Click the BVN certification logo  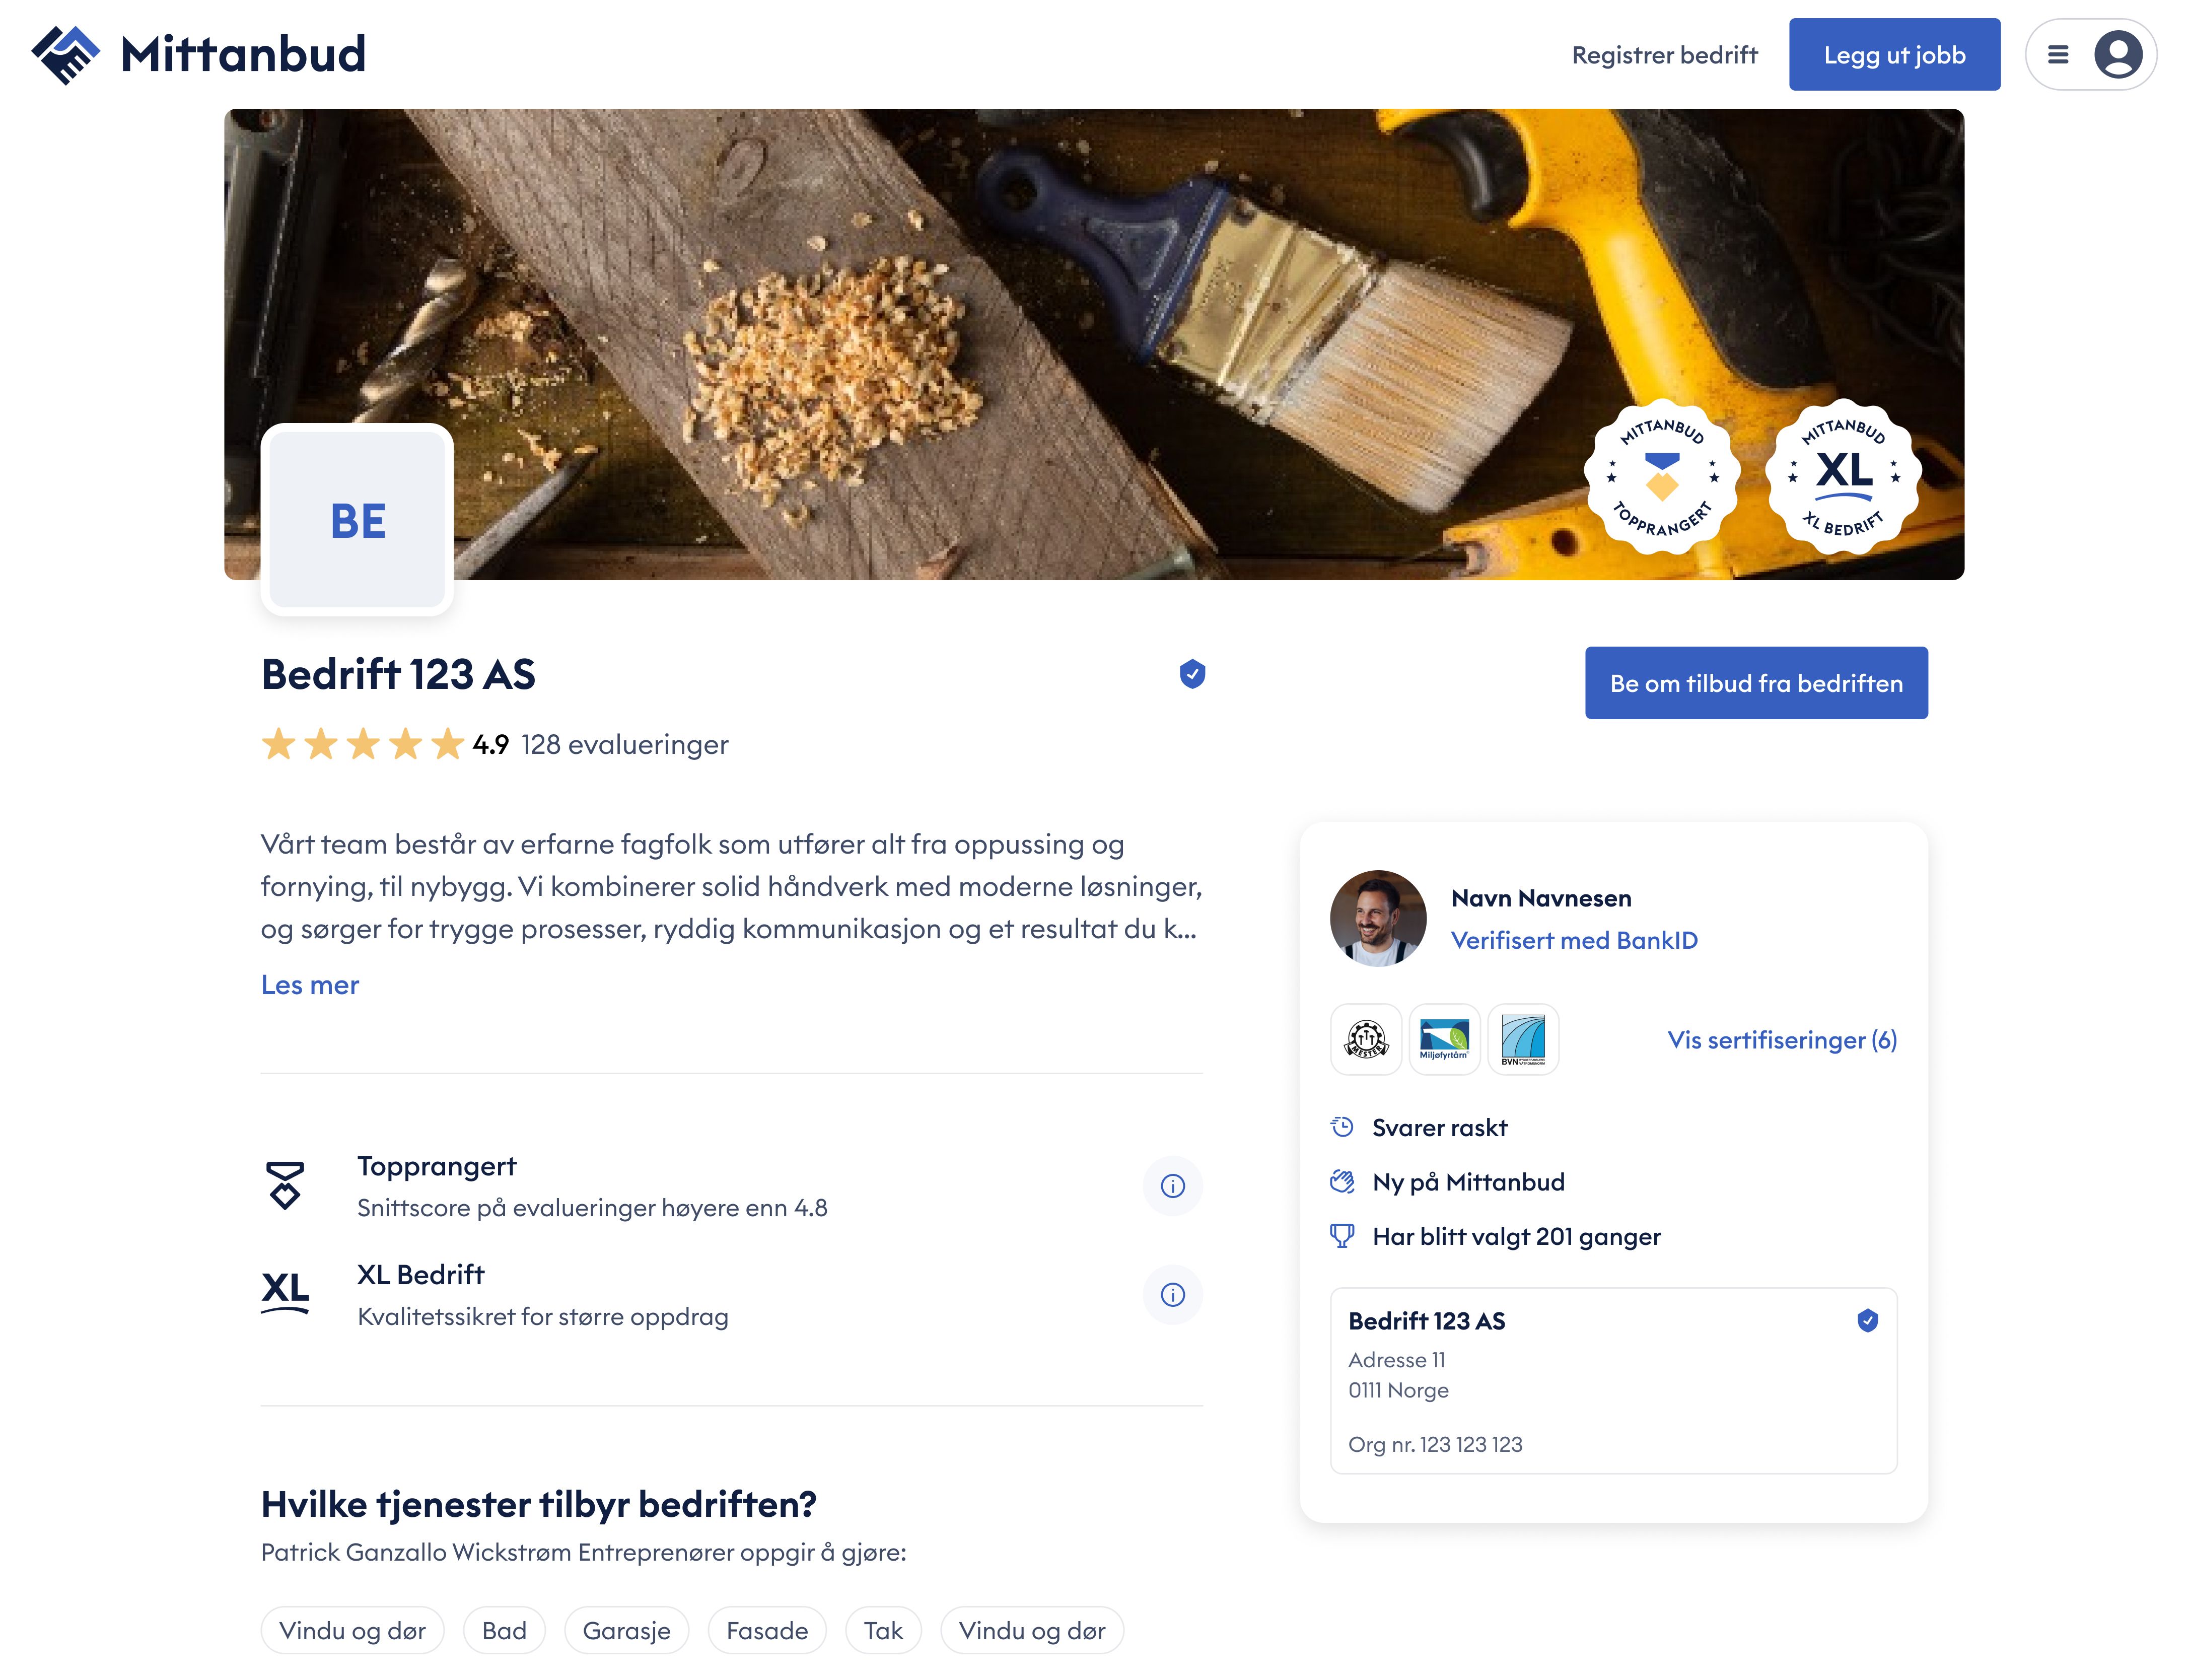click(x=1523, y=1040)
